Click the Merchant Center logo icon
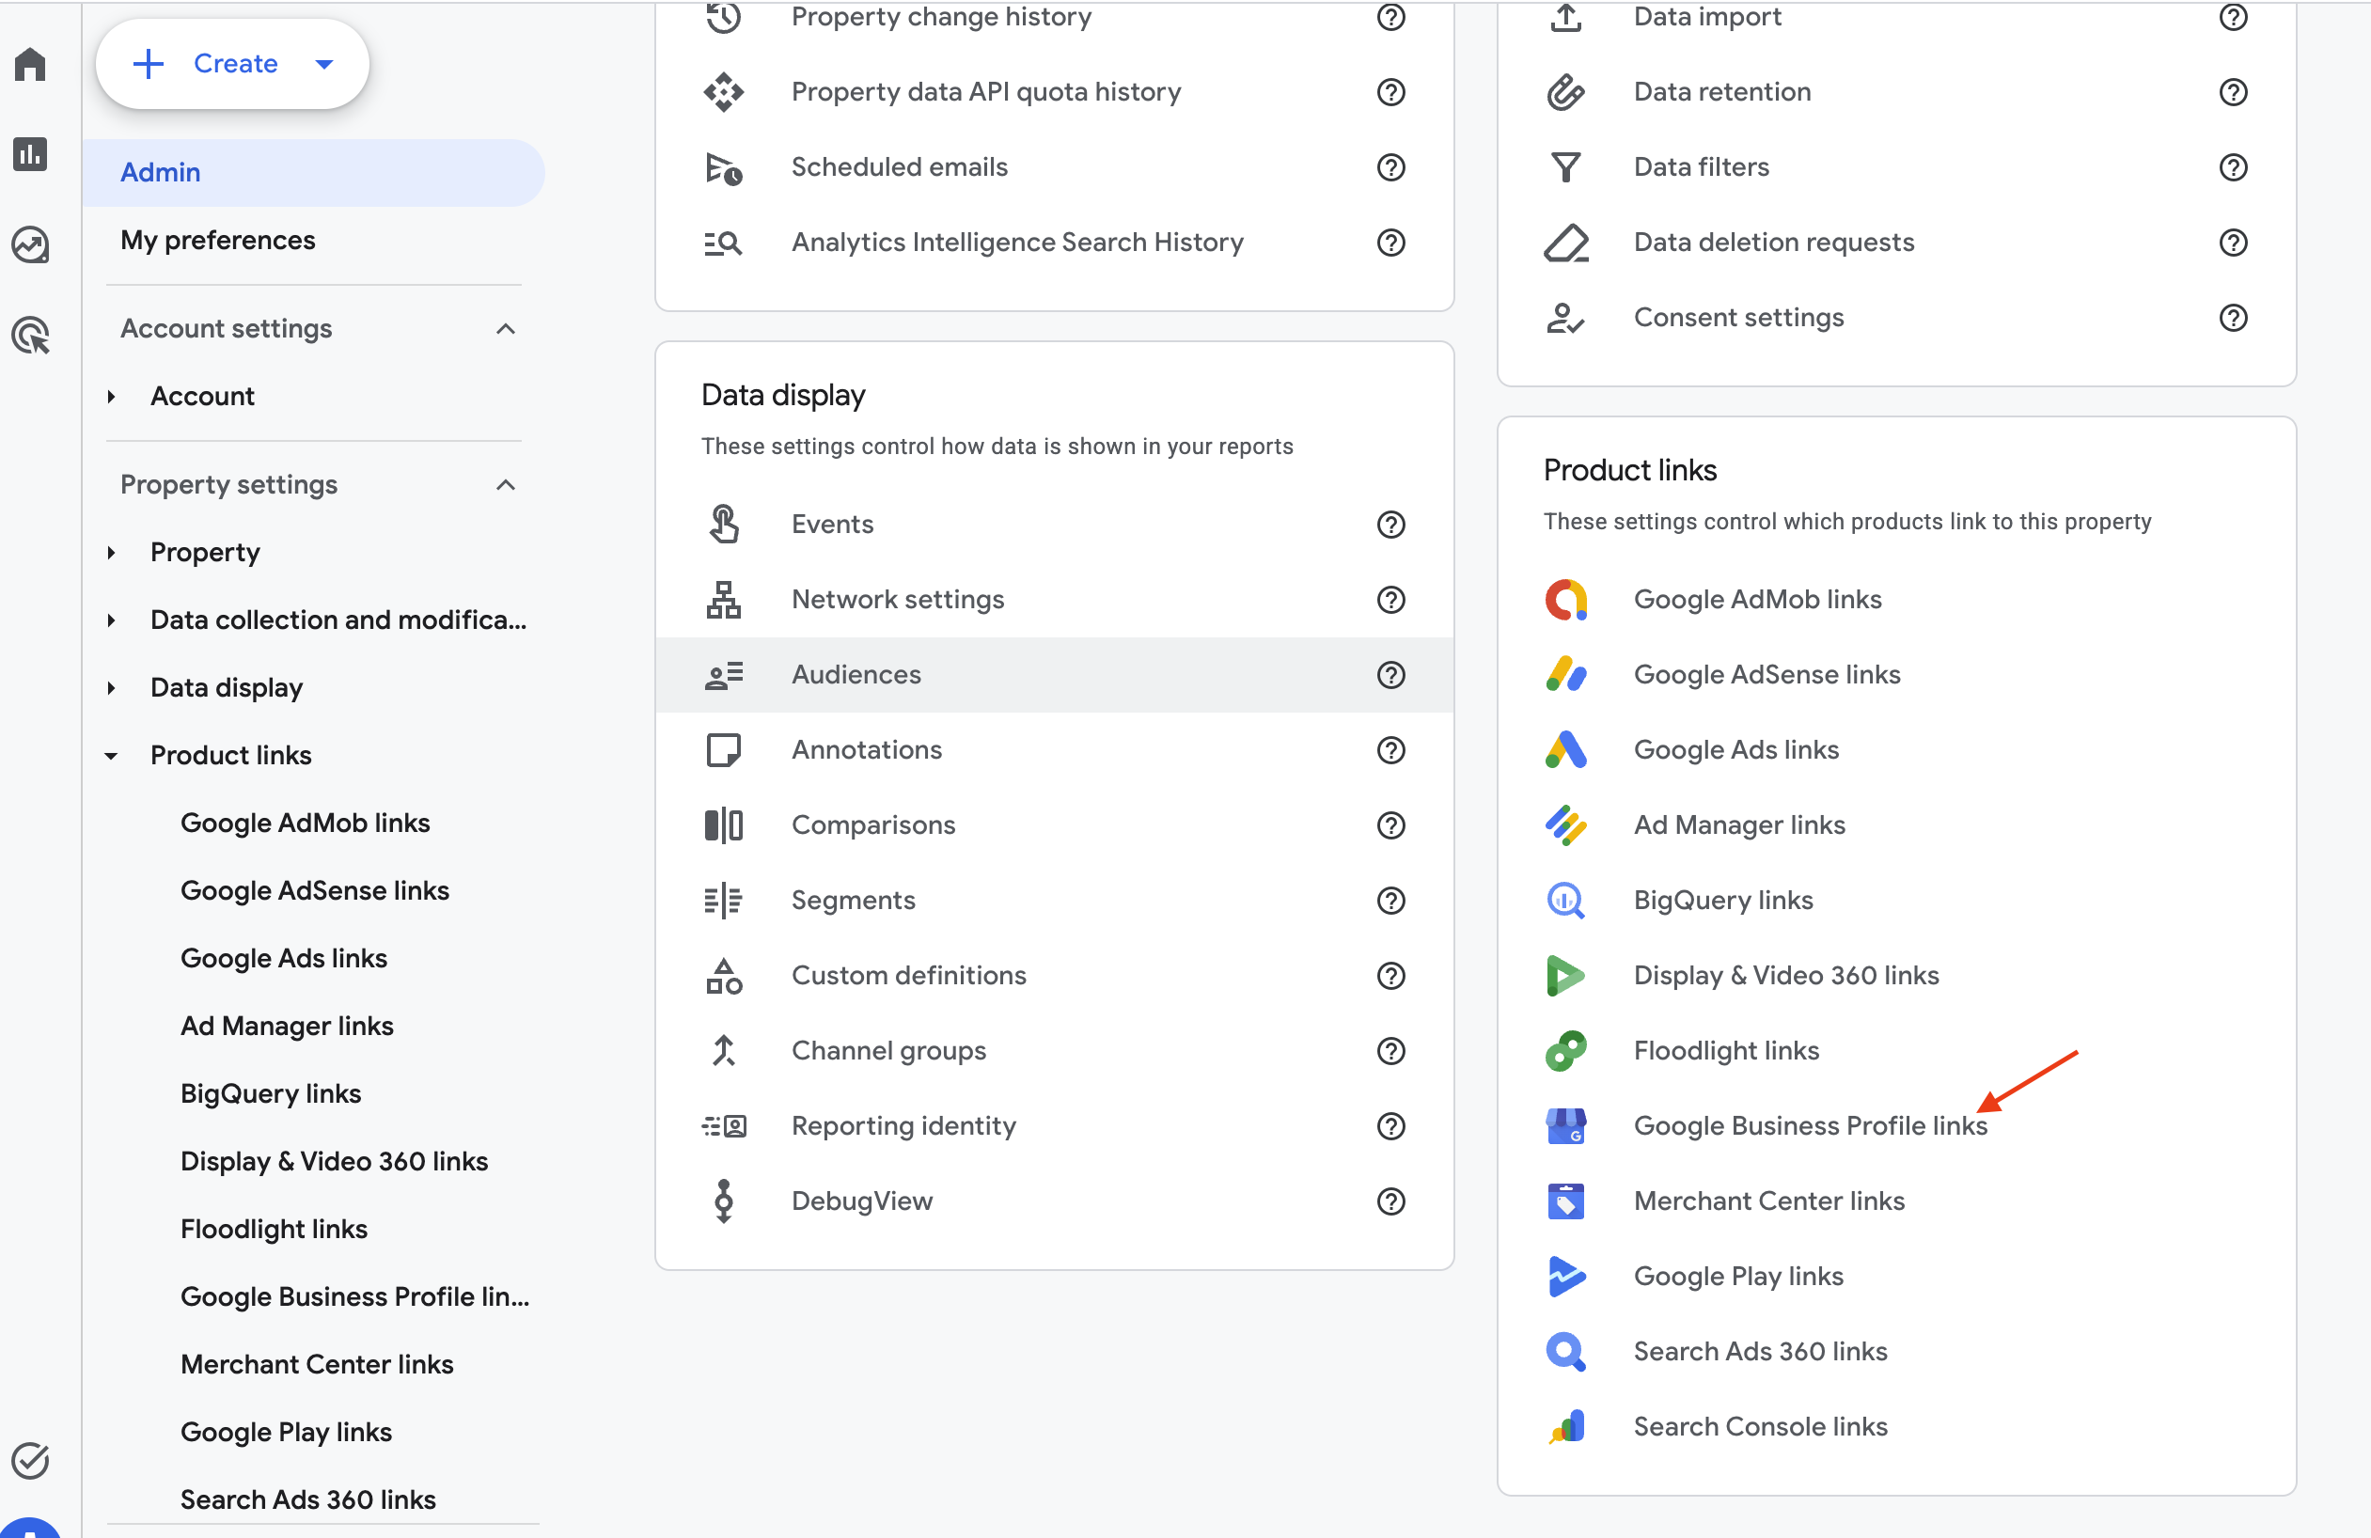Screen dimensions: 2371x1538 1566,1201
